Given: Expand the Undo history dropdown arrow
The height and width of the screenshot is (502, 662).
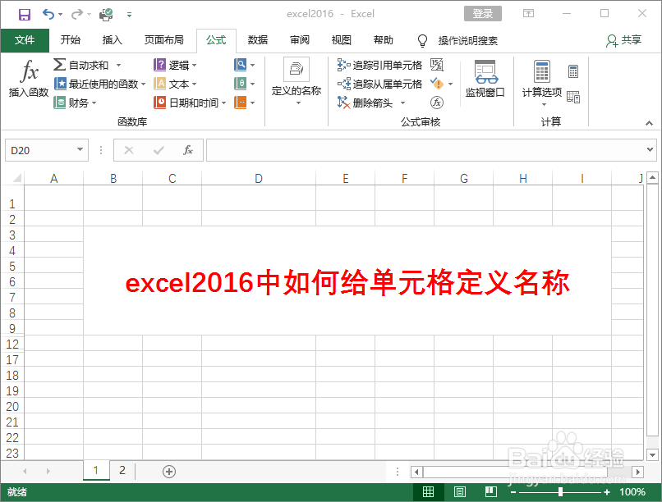Looking at the screenshot, I should click(x=61, y=15).
